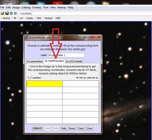This screenshot has width=152, height=140.
Task: Click the Clear button in the dialog
Action: (x=81, y=128)
